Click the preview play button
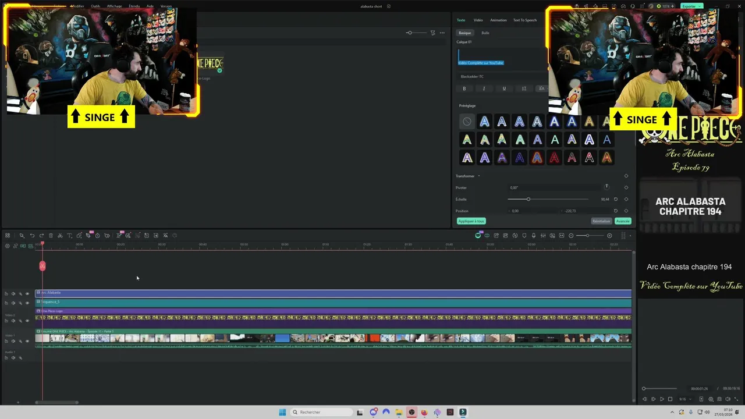The height and width of the screenshot is (419, 745). [662, 399]
